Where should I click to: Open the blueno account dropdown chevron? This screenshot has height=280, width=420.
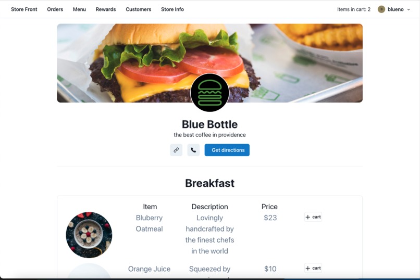coord(409,9)
